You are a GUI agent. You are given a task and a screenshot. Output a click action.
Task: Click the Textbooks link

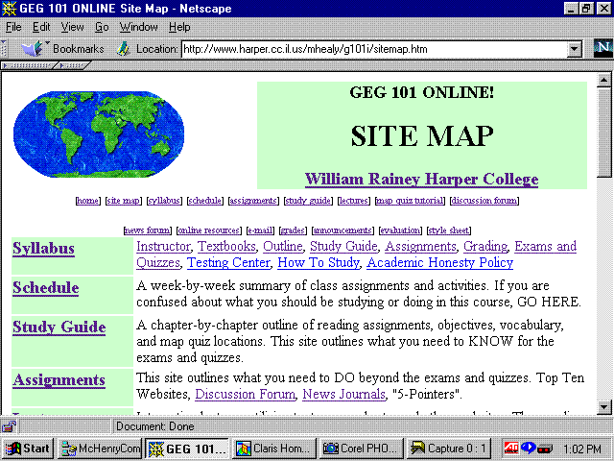(226, 247)
